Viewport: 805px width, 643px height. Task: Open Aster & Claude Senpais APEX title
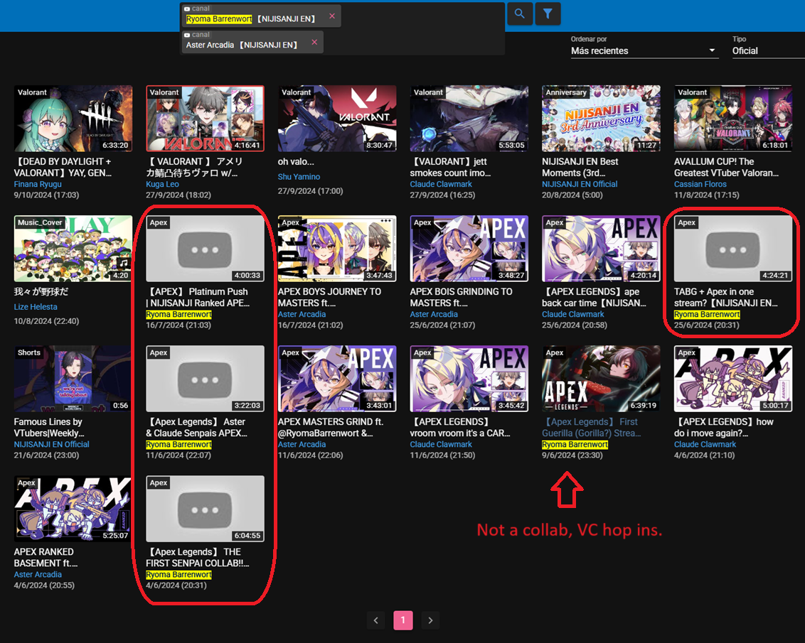197,428
